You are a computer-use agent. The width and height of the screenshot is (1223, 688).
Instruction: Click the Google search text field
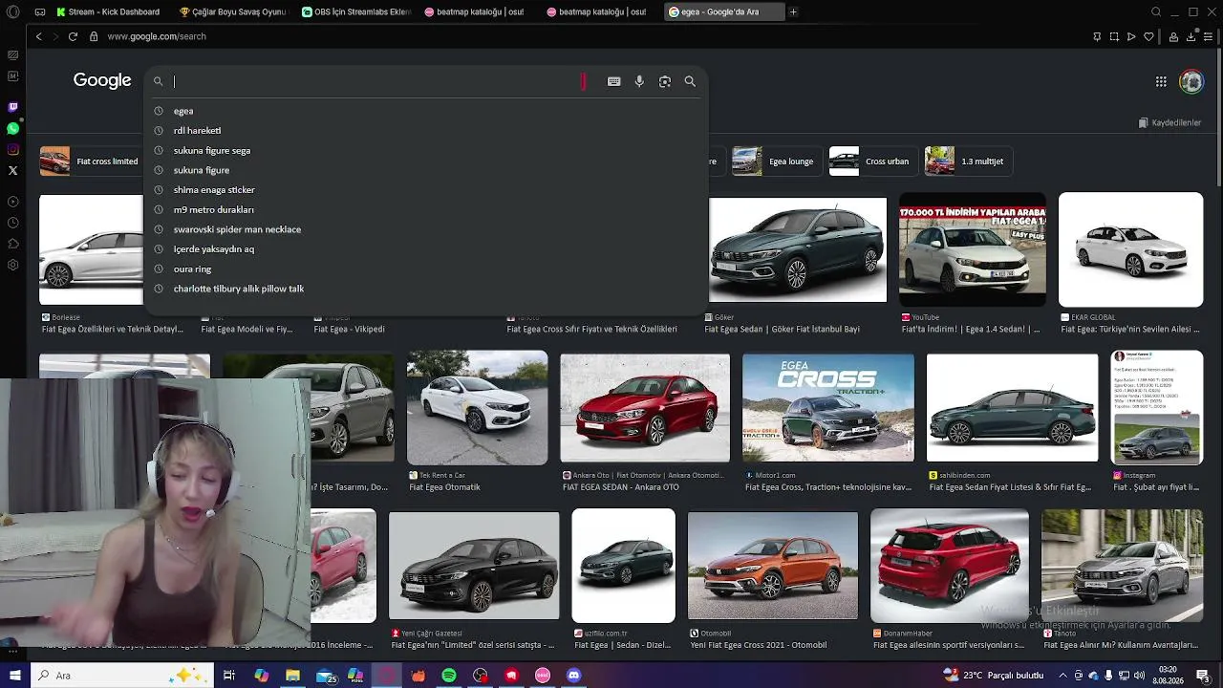pyautogui.click(x=375, y=81)
